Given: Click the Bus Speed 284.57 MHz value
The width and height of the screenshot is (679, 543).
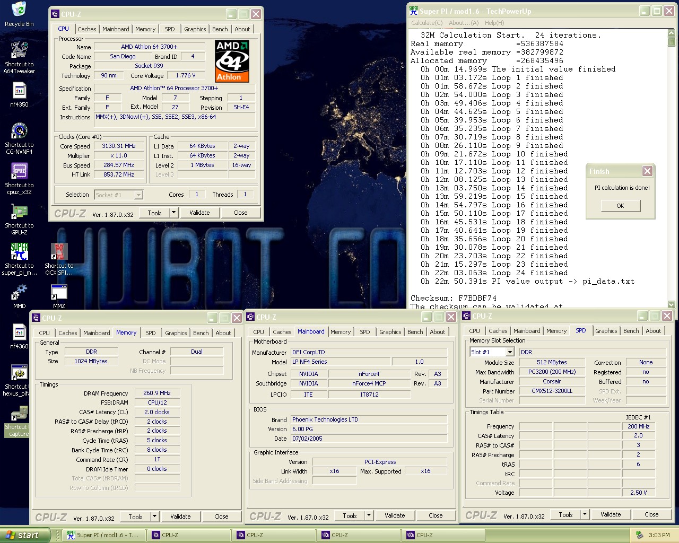Looking at the screenshot, I should pyautogui.click(x=119, y=165).
